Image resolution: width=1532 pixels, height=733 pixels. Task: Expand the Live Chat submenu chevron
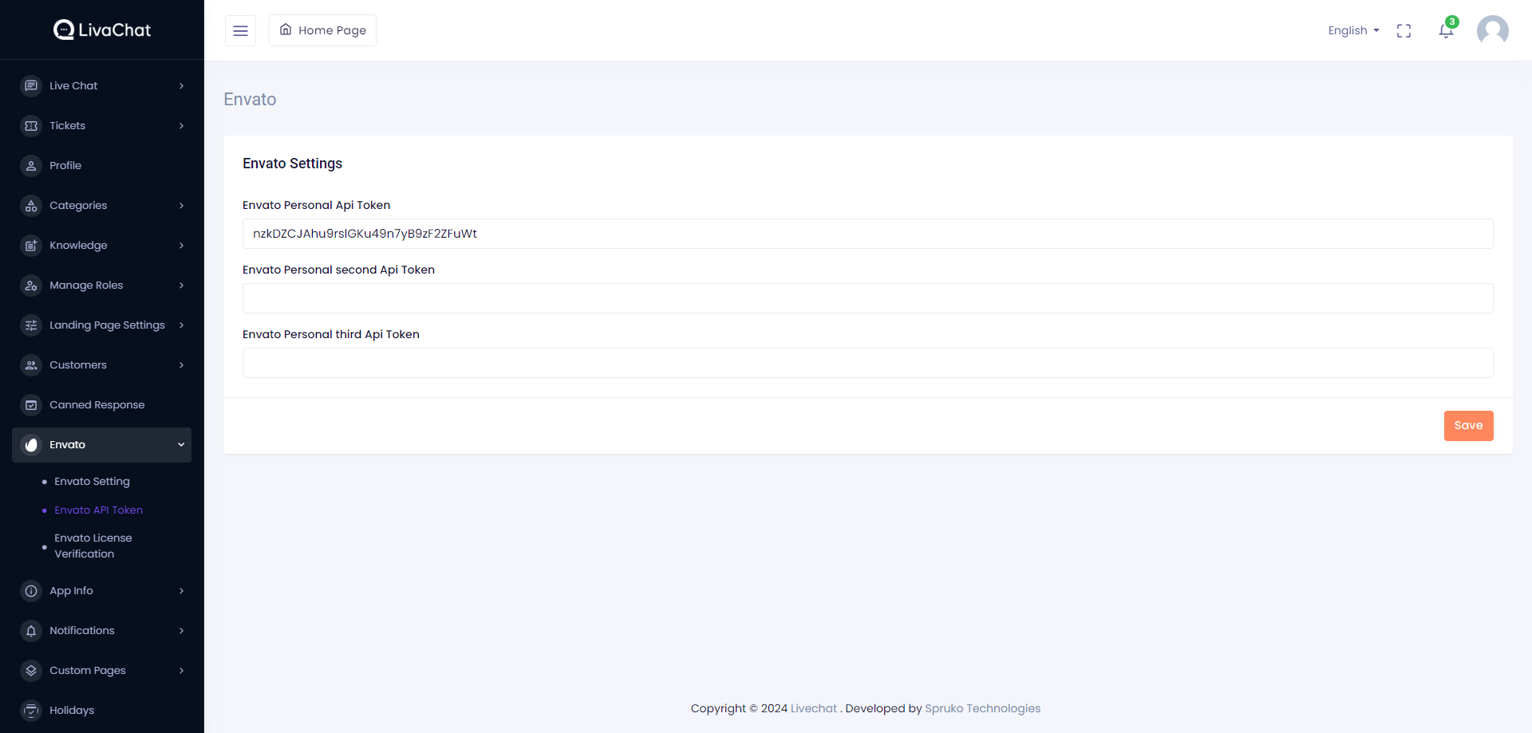pos(181,85)
